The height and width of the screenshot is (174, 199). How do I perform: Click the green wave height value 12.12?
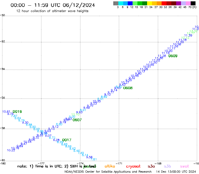[185, 38]
